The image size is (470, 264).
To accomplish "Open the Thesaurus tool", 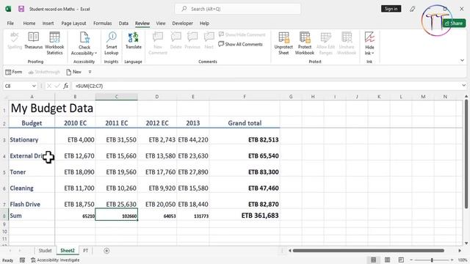I will click(x=33, y=40).
